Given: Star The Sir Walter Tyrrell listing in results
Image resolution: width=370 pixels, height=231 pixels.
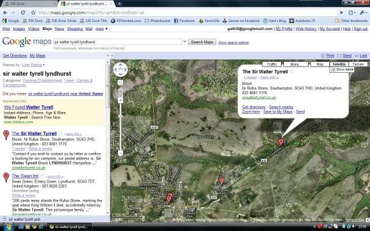Looking at the screenshot, I should tap(60, 133).
